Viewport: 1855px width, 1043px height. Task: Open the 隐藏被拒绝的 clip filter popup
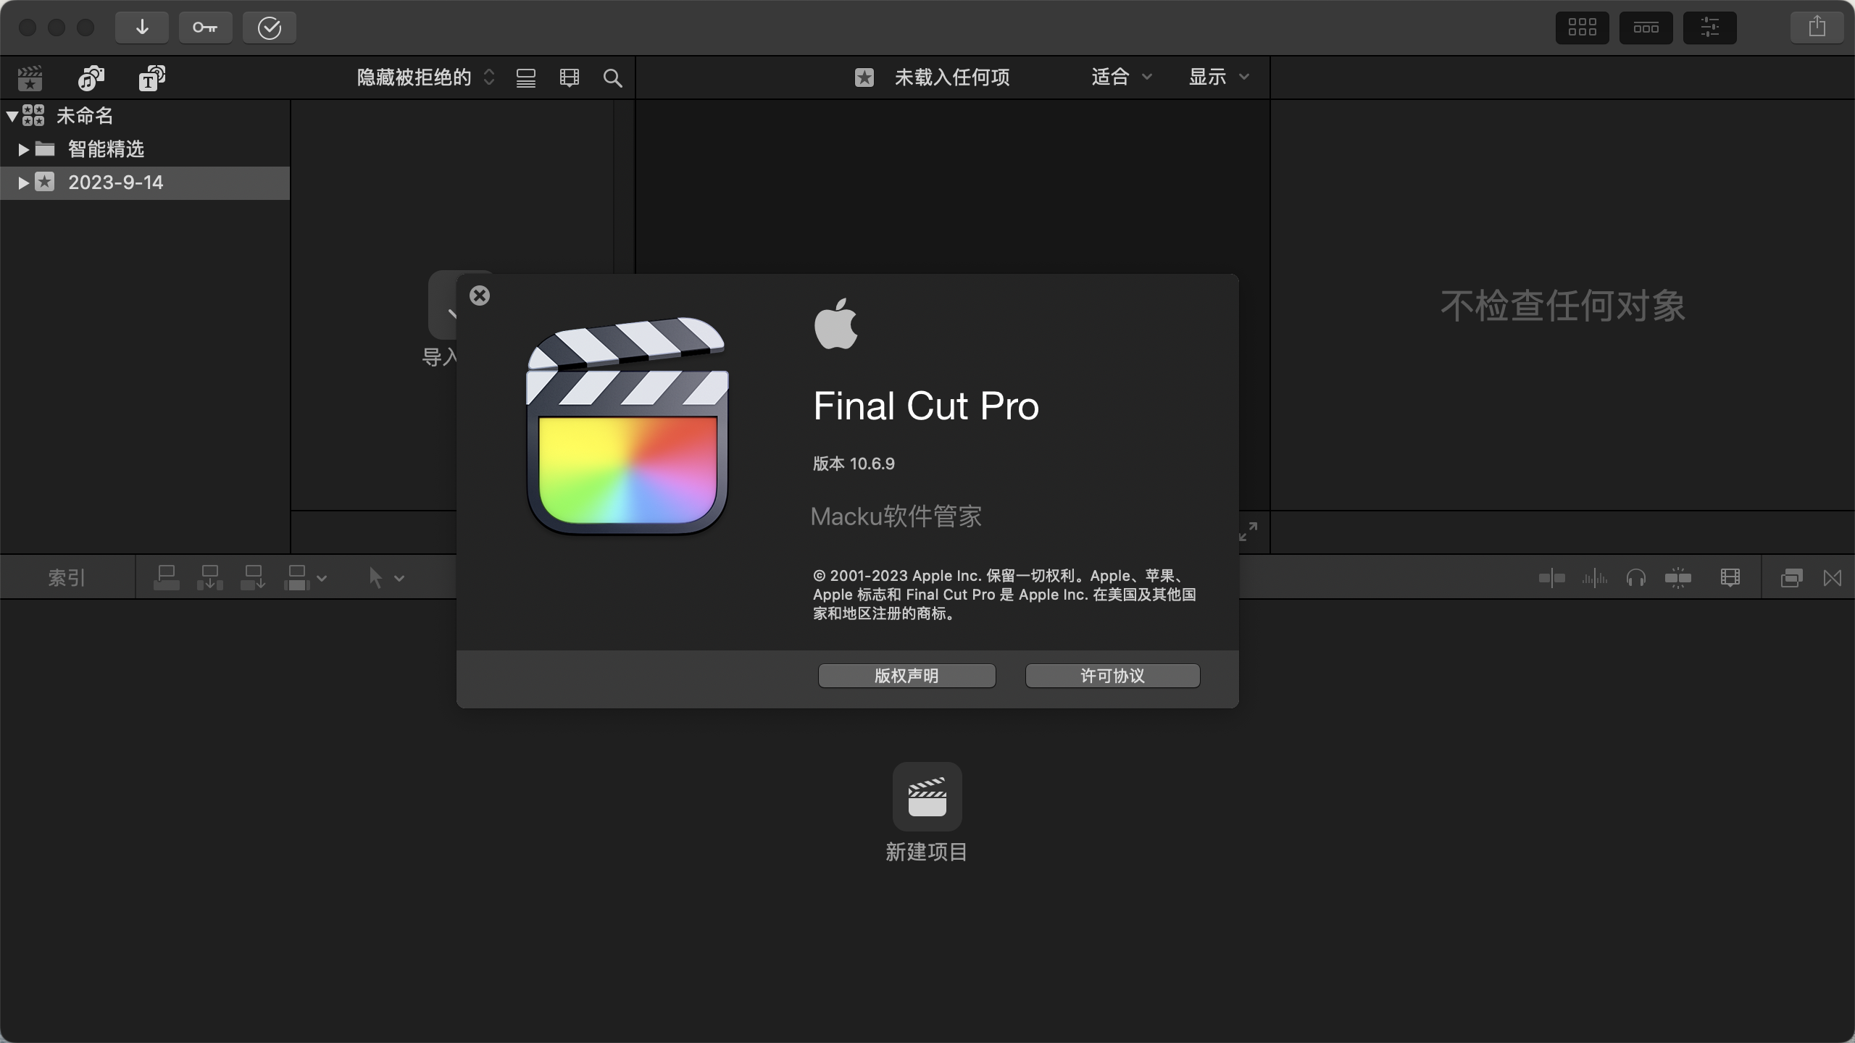pyautogui.click(x=426, y=78)
